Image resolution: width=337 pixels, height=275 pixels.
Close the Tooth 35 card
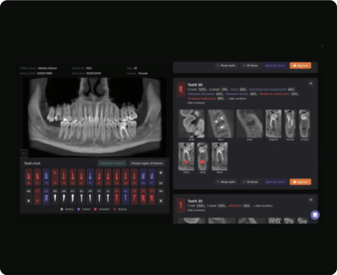click(x=311, y=200)
